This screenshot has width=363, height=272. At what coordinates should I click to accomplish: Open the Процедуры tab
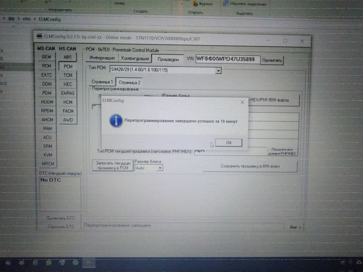click(x=168, y=59)
